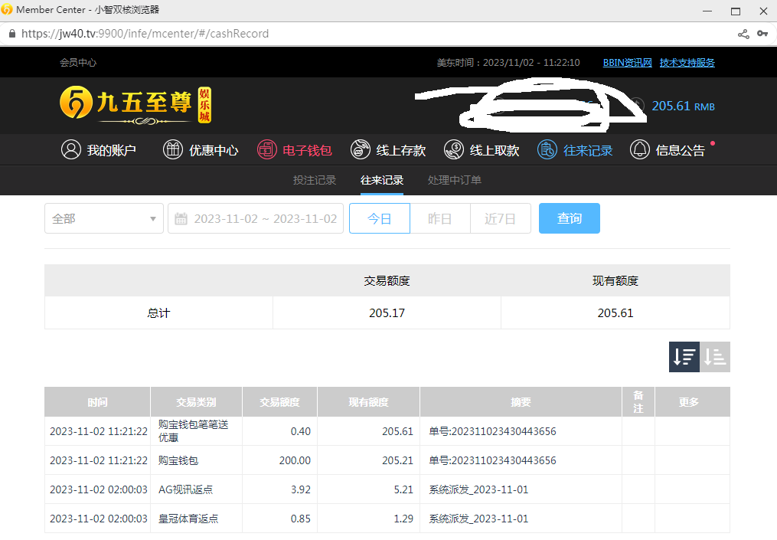This screenshot has height=540, width=777.
Task: Click the Online Withdrawal (线上取款) icon
Action: point(454,150)
